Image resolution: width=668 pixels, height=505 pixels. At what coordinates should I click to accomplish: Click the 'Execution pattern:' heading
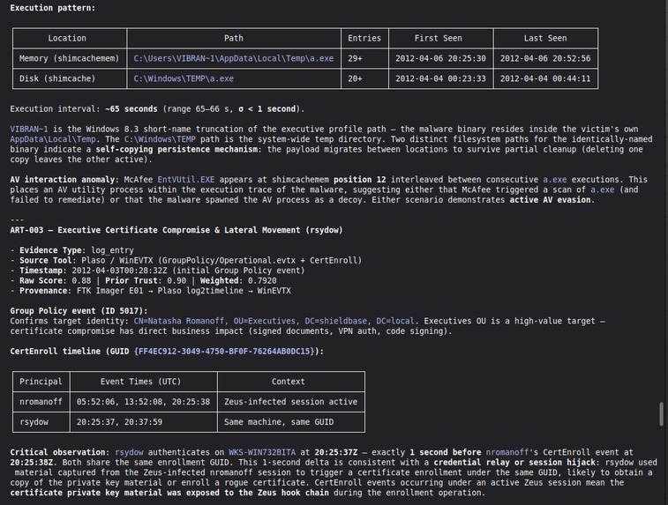point(53,8)
